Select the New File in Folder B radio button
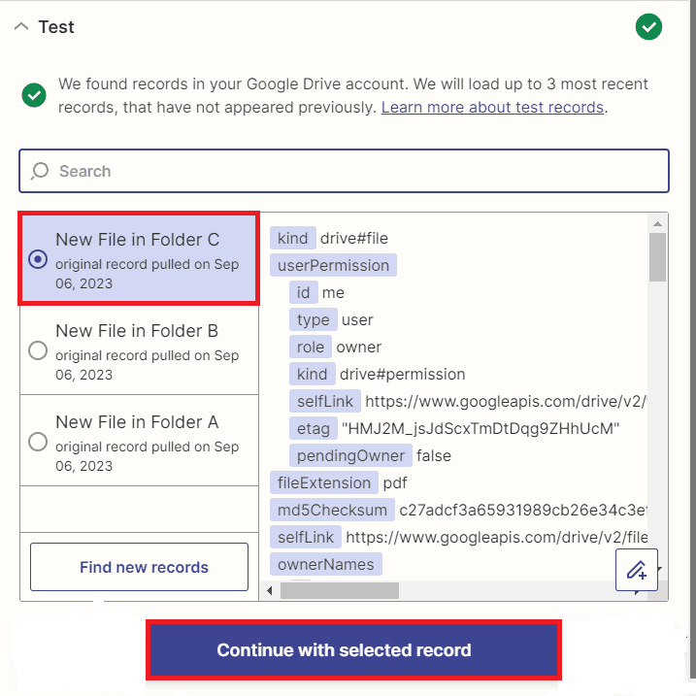 38,350
